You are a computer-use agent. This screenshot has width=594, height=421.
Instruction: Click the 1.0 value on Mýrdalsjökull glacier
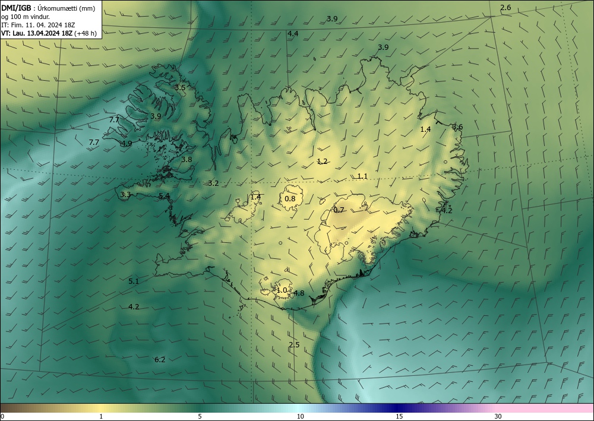[282, 290]
